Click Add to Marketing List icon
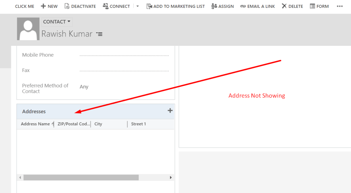Viewport: 351px width, 193px height. click(149, 6)
